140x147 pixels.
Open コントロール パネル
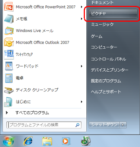click(x=108, y=59)
